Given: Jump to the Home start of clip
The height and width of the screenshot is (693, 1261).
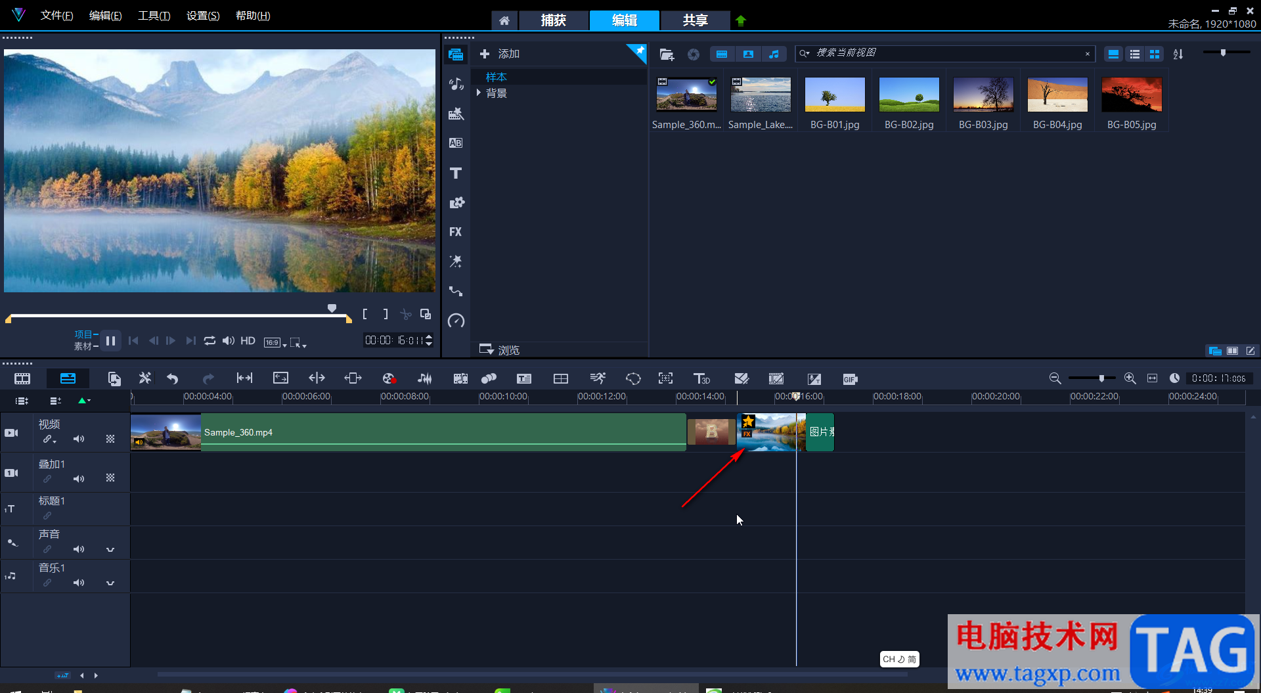Looking at the screenshot, I should click(x=133, y=340).
